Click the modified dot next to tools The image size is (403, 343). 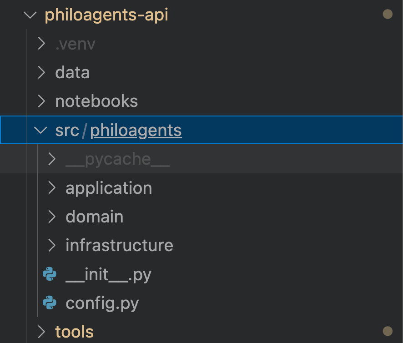click(388, 331)
